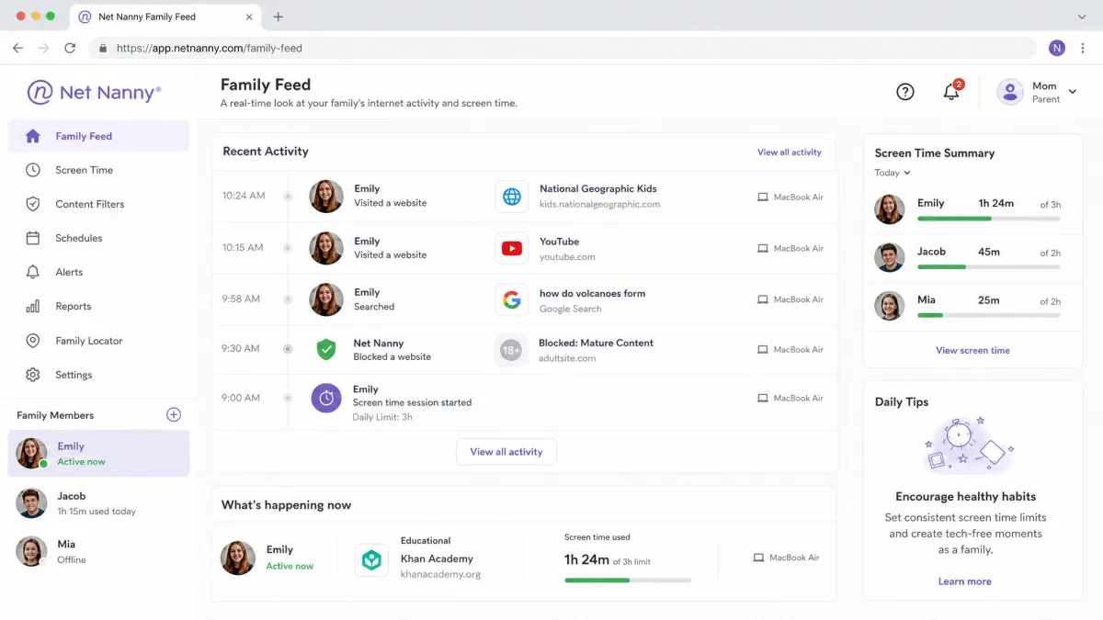Click the 18+ mature content icon
The height and width of the screenshot is (620, 1103).
[511, 350]
